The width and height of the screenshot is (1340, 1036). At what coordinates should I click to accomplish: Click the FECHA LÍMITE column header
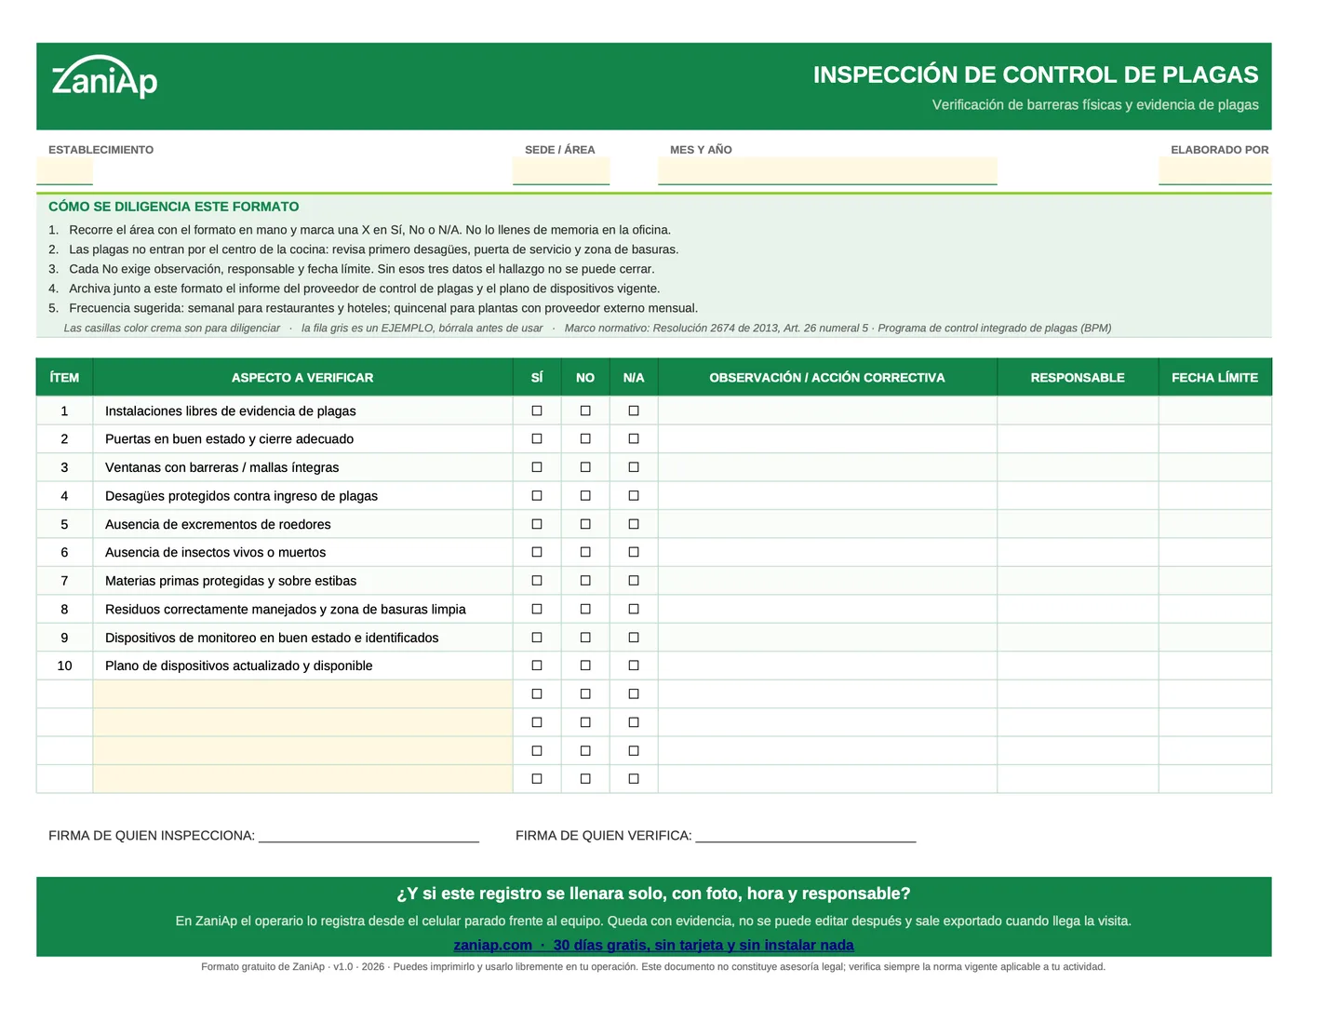(1214, 377)
